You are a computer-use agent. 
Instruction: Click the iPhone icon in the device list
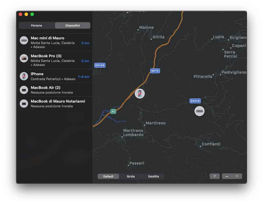[x=24, y=76]
